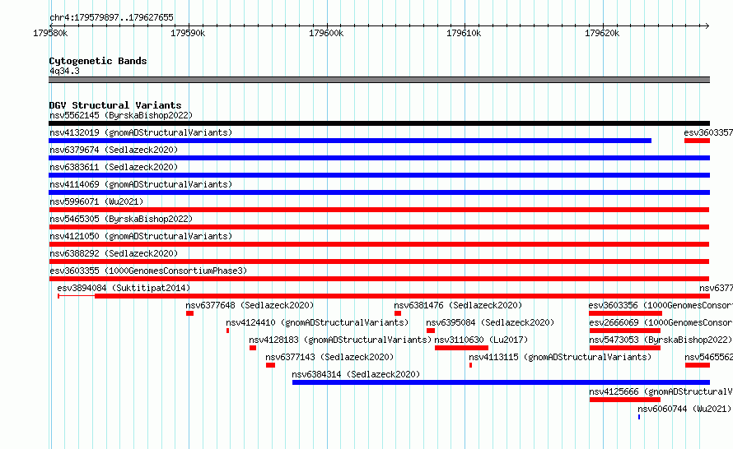Screen dimensions: 733x449
Task: Click the 179600k ruler coordinate
Action: click(x=326, y=33)
